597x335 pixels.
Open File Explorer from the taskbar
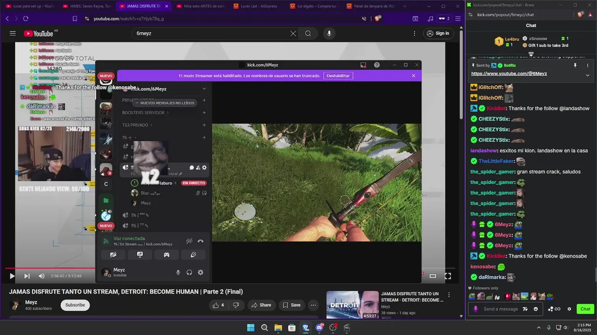(x=278, y=328)
